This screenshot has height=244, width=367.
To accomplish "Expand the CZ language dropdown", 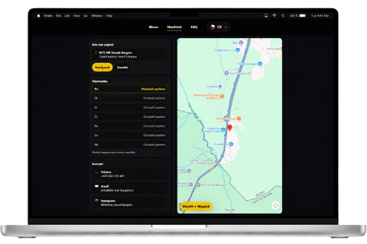I will point(218,27).
